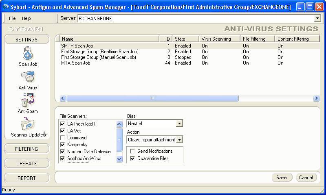Open the Scanner Updates folder icon

tap(28, 124)
